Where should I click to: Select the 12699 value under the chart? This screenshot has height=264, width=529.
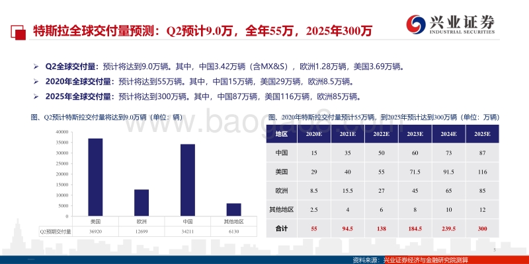pyautogui.click(x=142, y=232)
